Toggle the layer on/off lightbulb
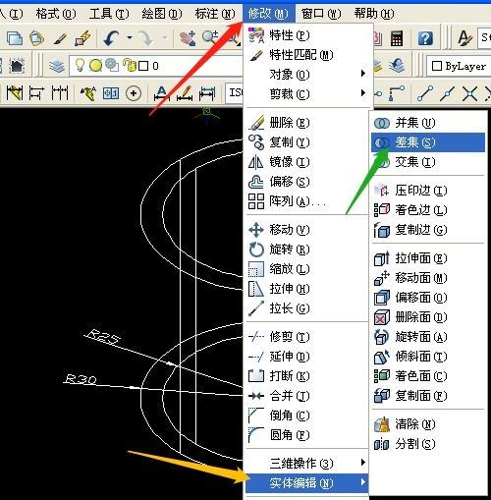 point(80,65)
